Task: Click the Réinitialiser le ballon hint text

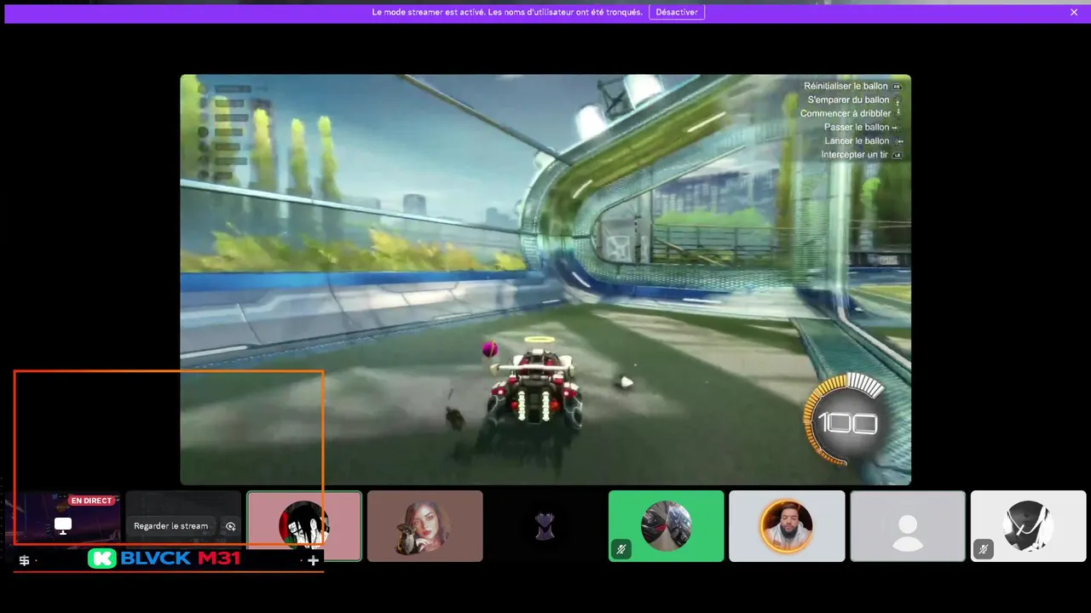Action: pos(846,86)
